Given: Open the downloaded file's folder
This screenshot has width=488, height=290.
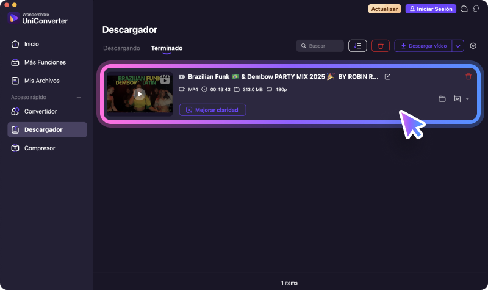Looking at the screenshot, I should pos(442,98).
